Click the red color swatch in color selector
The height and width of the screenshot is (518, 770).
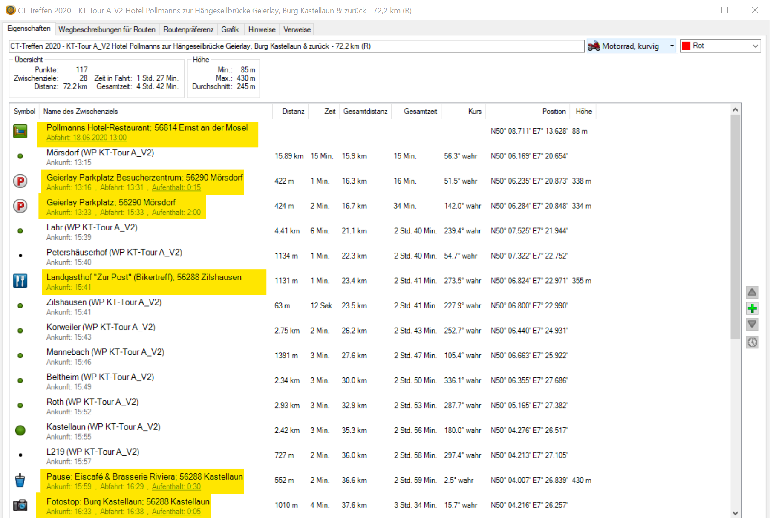click(x=686, y=46)
